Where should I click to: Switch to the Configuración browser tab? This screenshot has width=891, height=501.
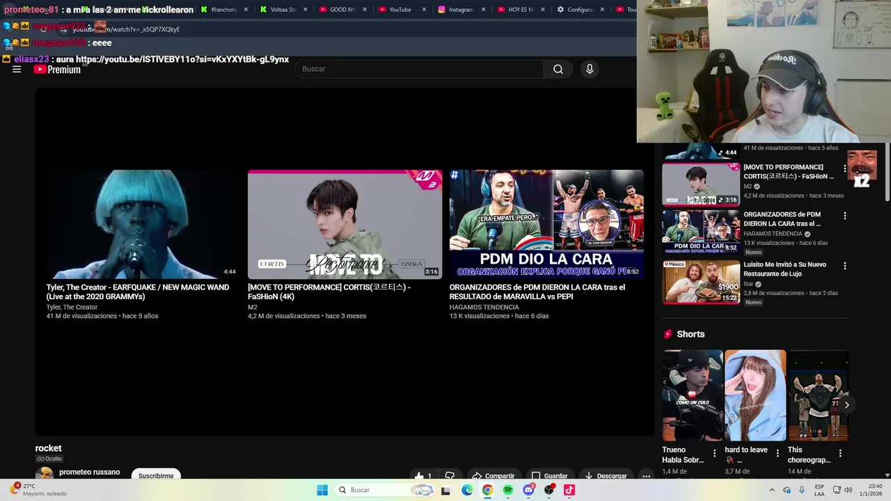tap(579, 10)
